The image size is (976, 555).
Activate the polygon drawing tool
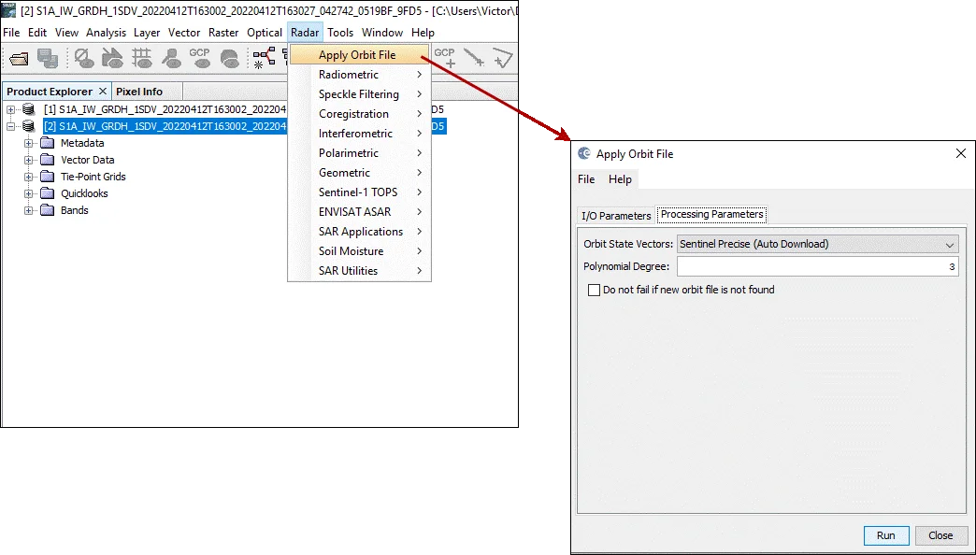click(503, 58)
